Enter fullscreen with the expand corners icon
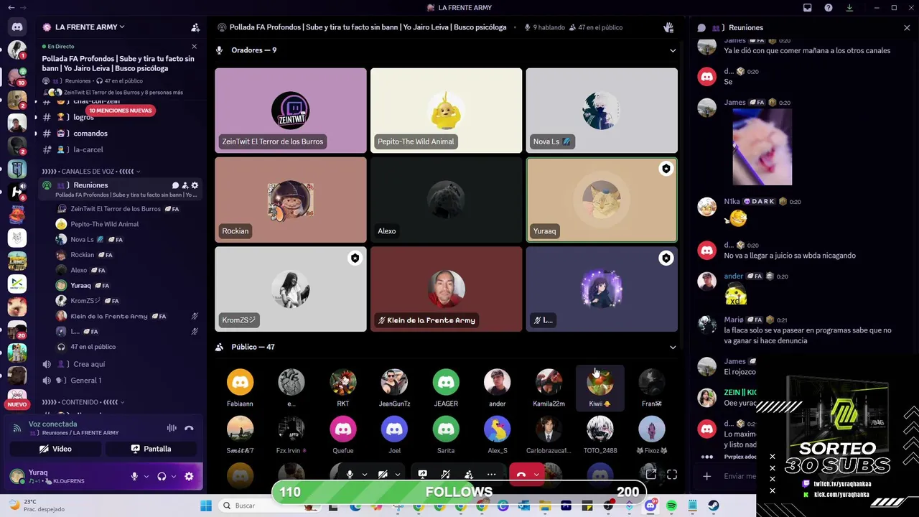919x517 pixels. tap(672, 474)
